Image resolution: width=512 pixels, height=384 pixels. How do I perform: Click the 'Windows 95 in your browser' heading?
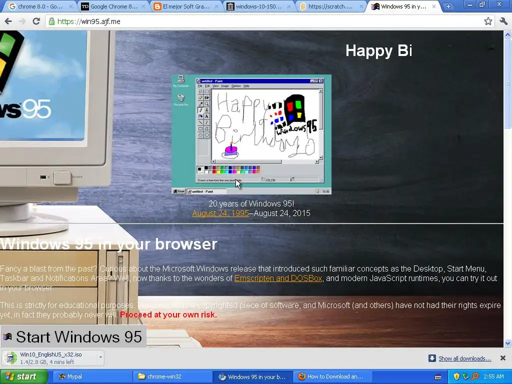(108, 244)
